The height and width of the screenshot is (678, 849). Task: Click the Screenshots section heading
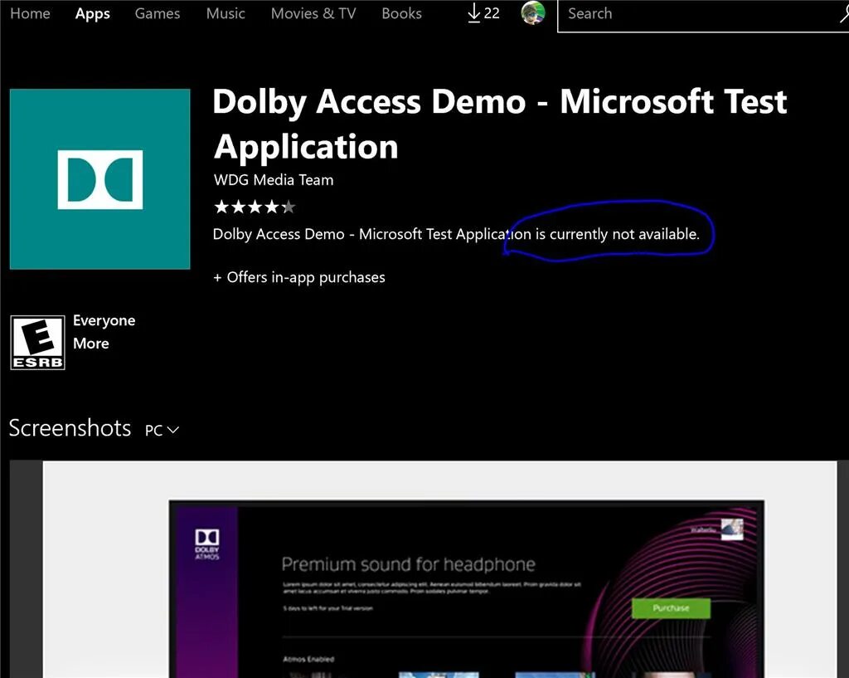click(x=70, y=428)
